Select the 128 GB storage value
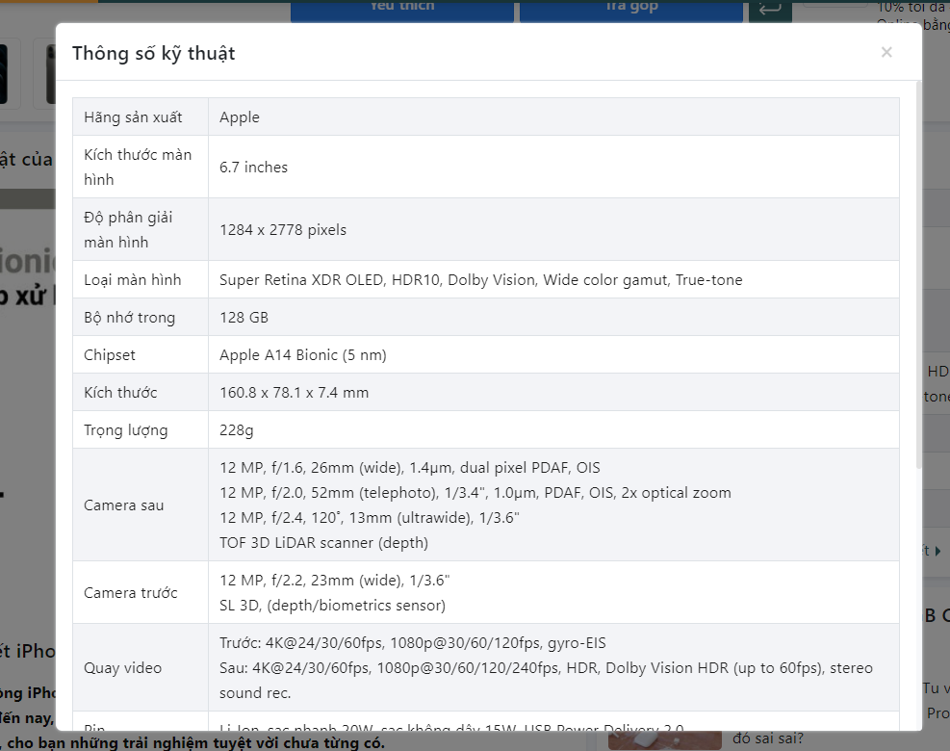Image resolution: width=950 pixels, height=751 pixels. (244, 317)
